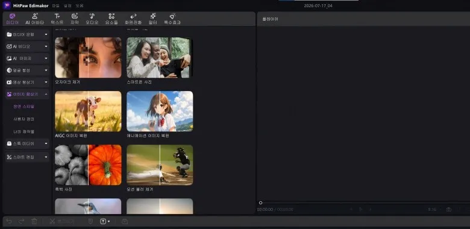Go to the 오디오 tab

pyautogui.click(x=92, y=19)
